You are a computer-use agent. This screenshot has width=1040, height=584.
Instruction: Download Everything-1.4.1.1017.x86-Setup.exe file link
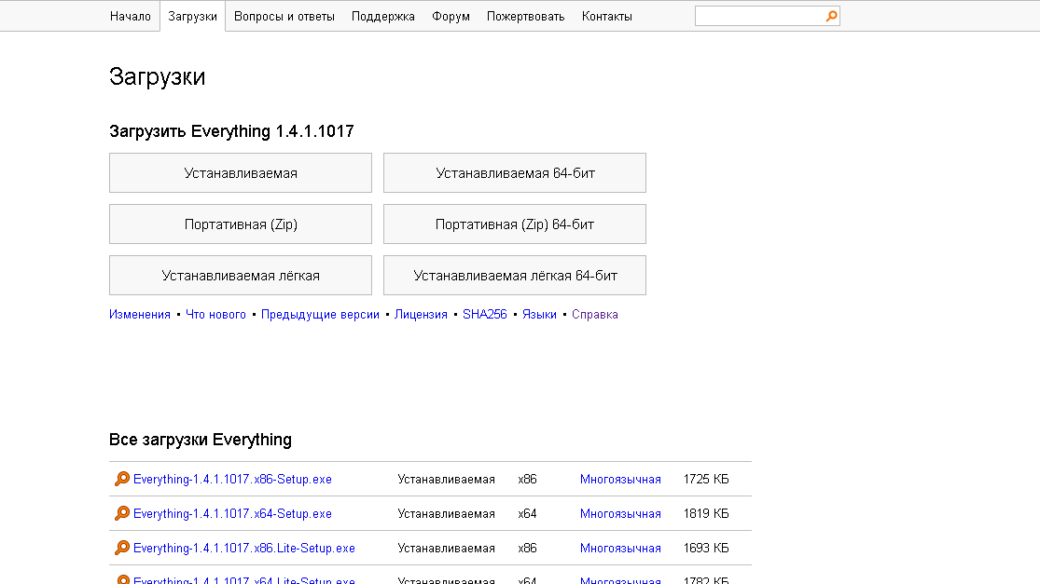click(232, 480)
